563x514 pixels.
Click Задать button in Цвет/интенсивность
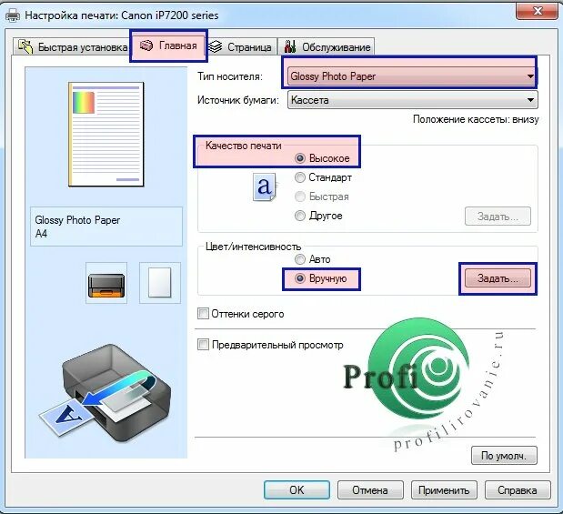pos(498,278)
